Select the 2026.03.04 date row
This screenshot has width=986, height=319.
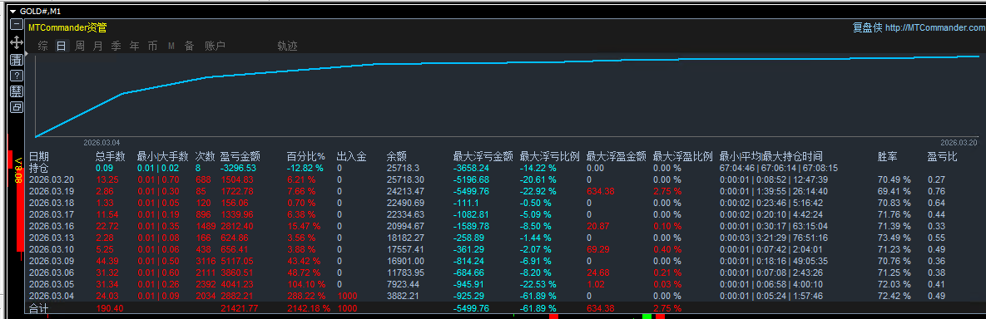(52, 296)
